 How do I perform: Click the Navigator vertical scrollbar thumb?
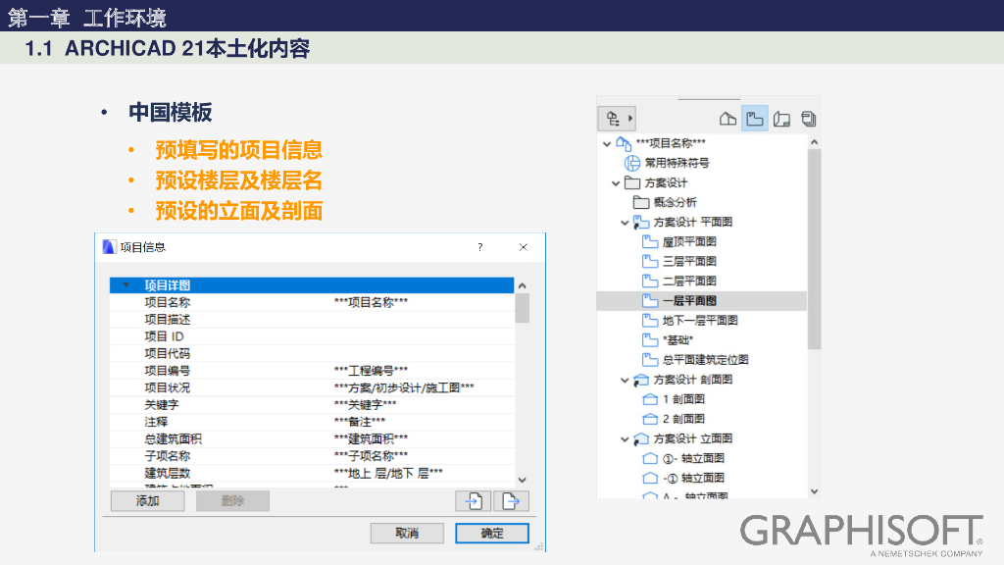[814, 248]
